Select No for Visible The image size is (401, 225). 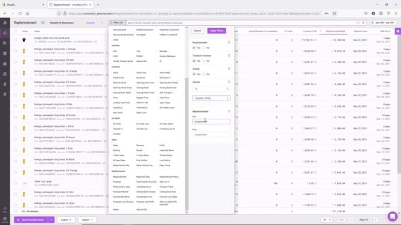point(204,74)
